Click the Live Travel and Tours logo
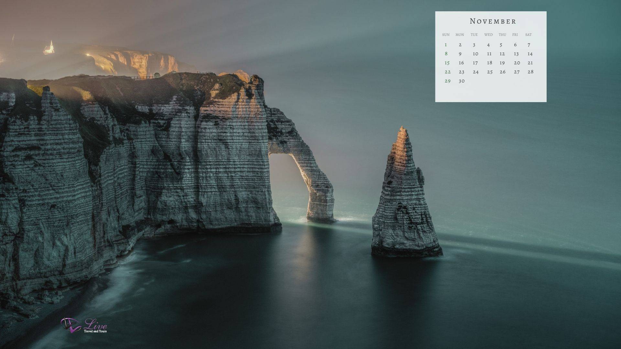The width and height of the screenshot is (621, 349). tap(84, 325)
